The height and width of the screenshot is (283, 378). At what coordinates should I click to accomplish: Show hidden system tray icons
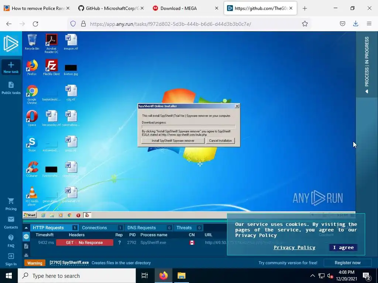(312, 276)
